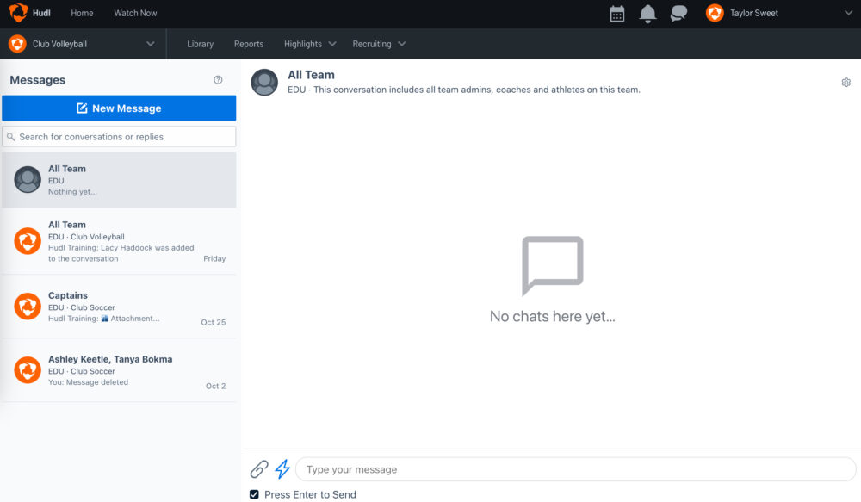This screenshot has height=502, width=861.
Task: Click the All Team conversation avatar in header
Action: point(264,83)
